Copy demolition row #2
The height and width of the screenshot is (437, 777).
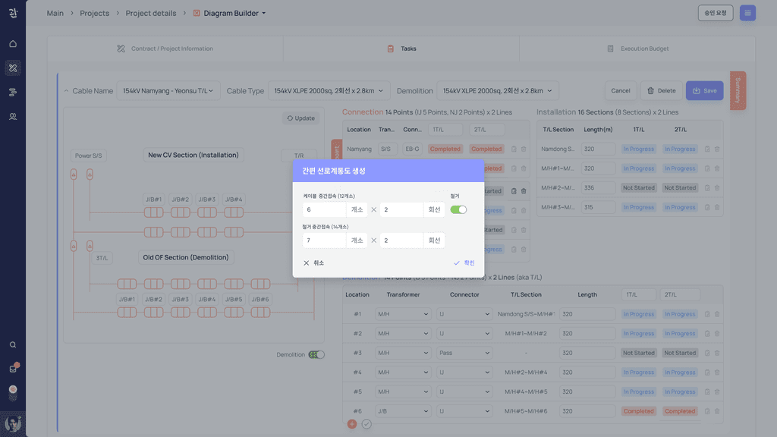[707, 334]
